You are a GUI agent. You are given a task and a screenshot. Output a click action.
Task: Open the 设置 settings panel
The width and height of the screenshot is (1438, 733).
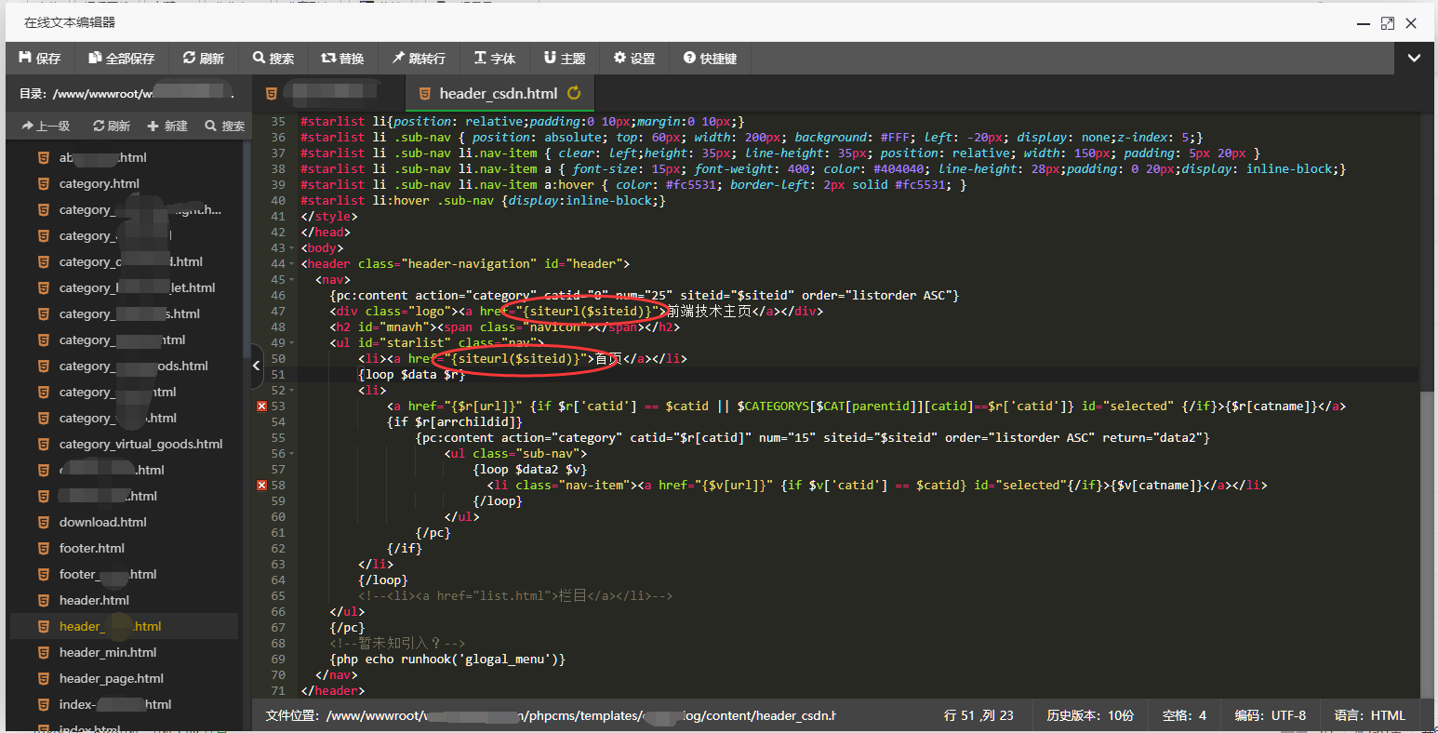click(634, 58)
